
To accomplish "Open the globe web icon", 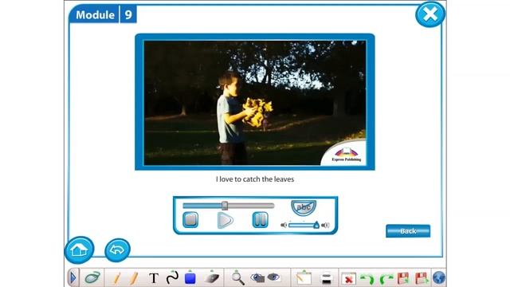I will coord(439,278).
